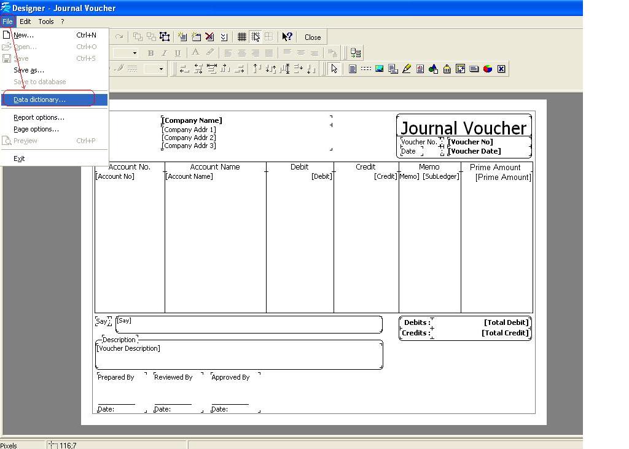This screenshot has height=449, width=629.
Task: Open the Tools menu
Action: pyautogui.click(x=45, y=21)
